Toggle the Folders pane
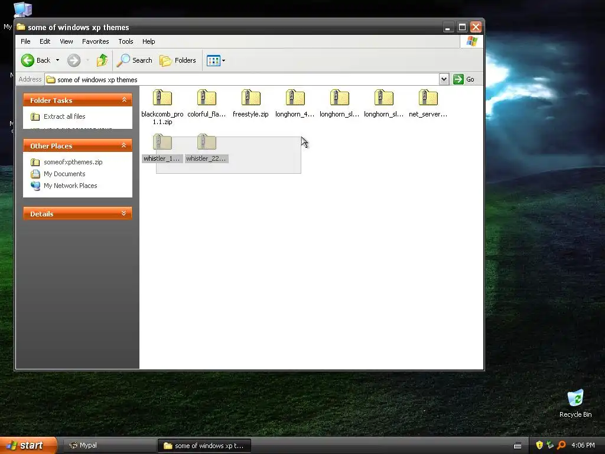Image resolution: width=605 pixels, height=454 pixels. 178,60
